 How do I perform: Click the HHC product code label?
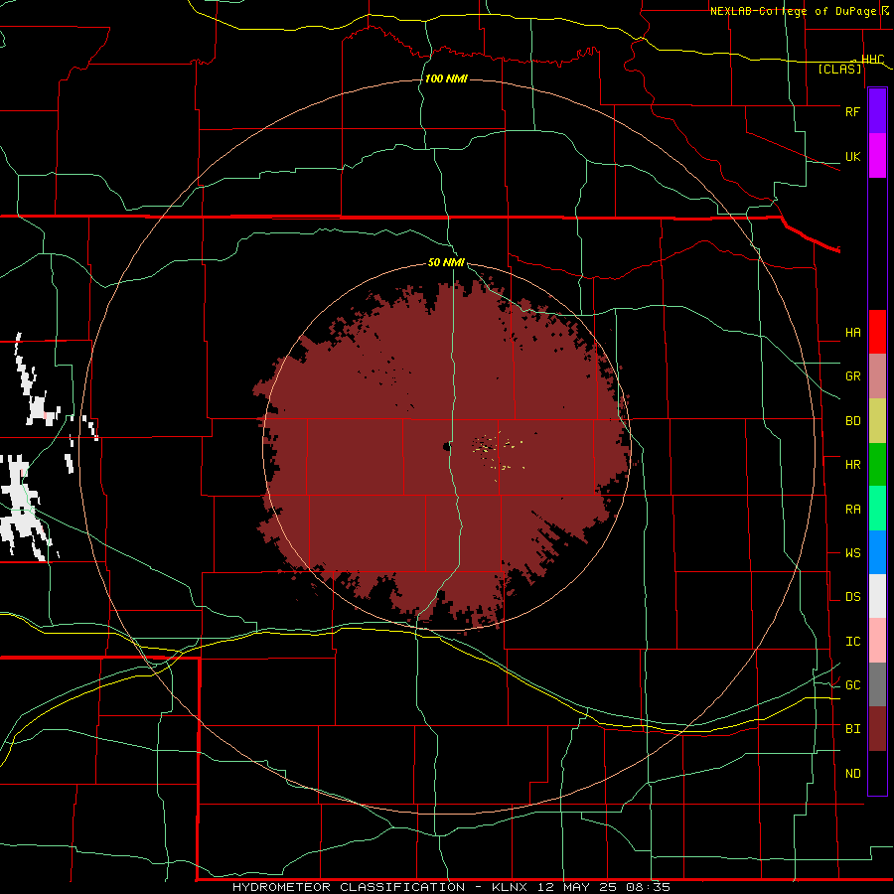(x=872, y=59)
